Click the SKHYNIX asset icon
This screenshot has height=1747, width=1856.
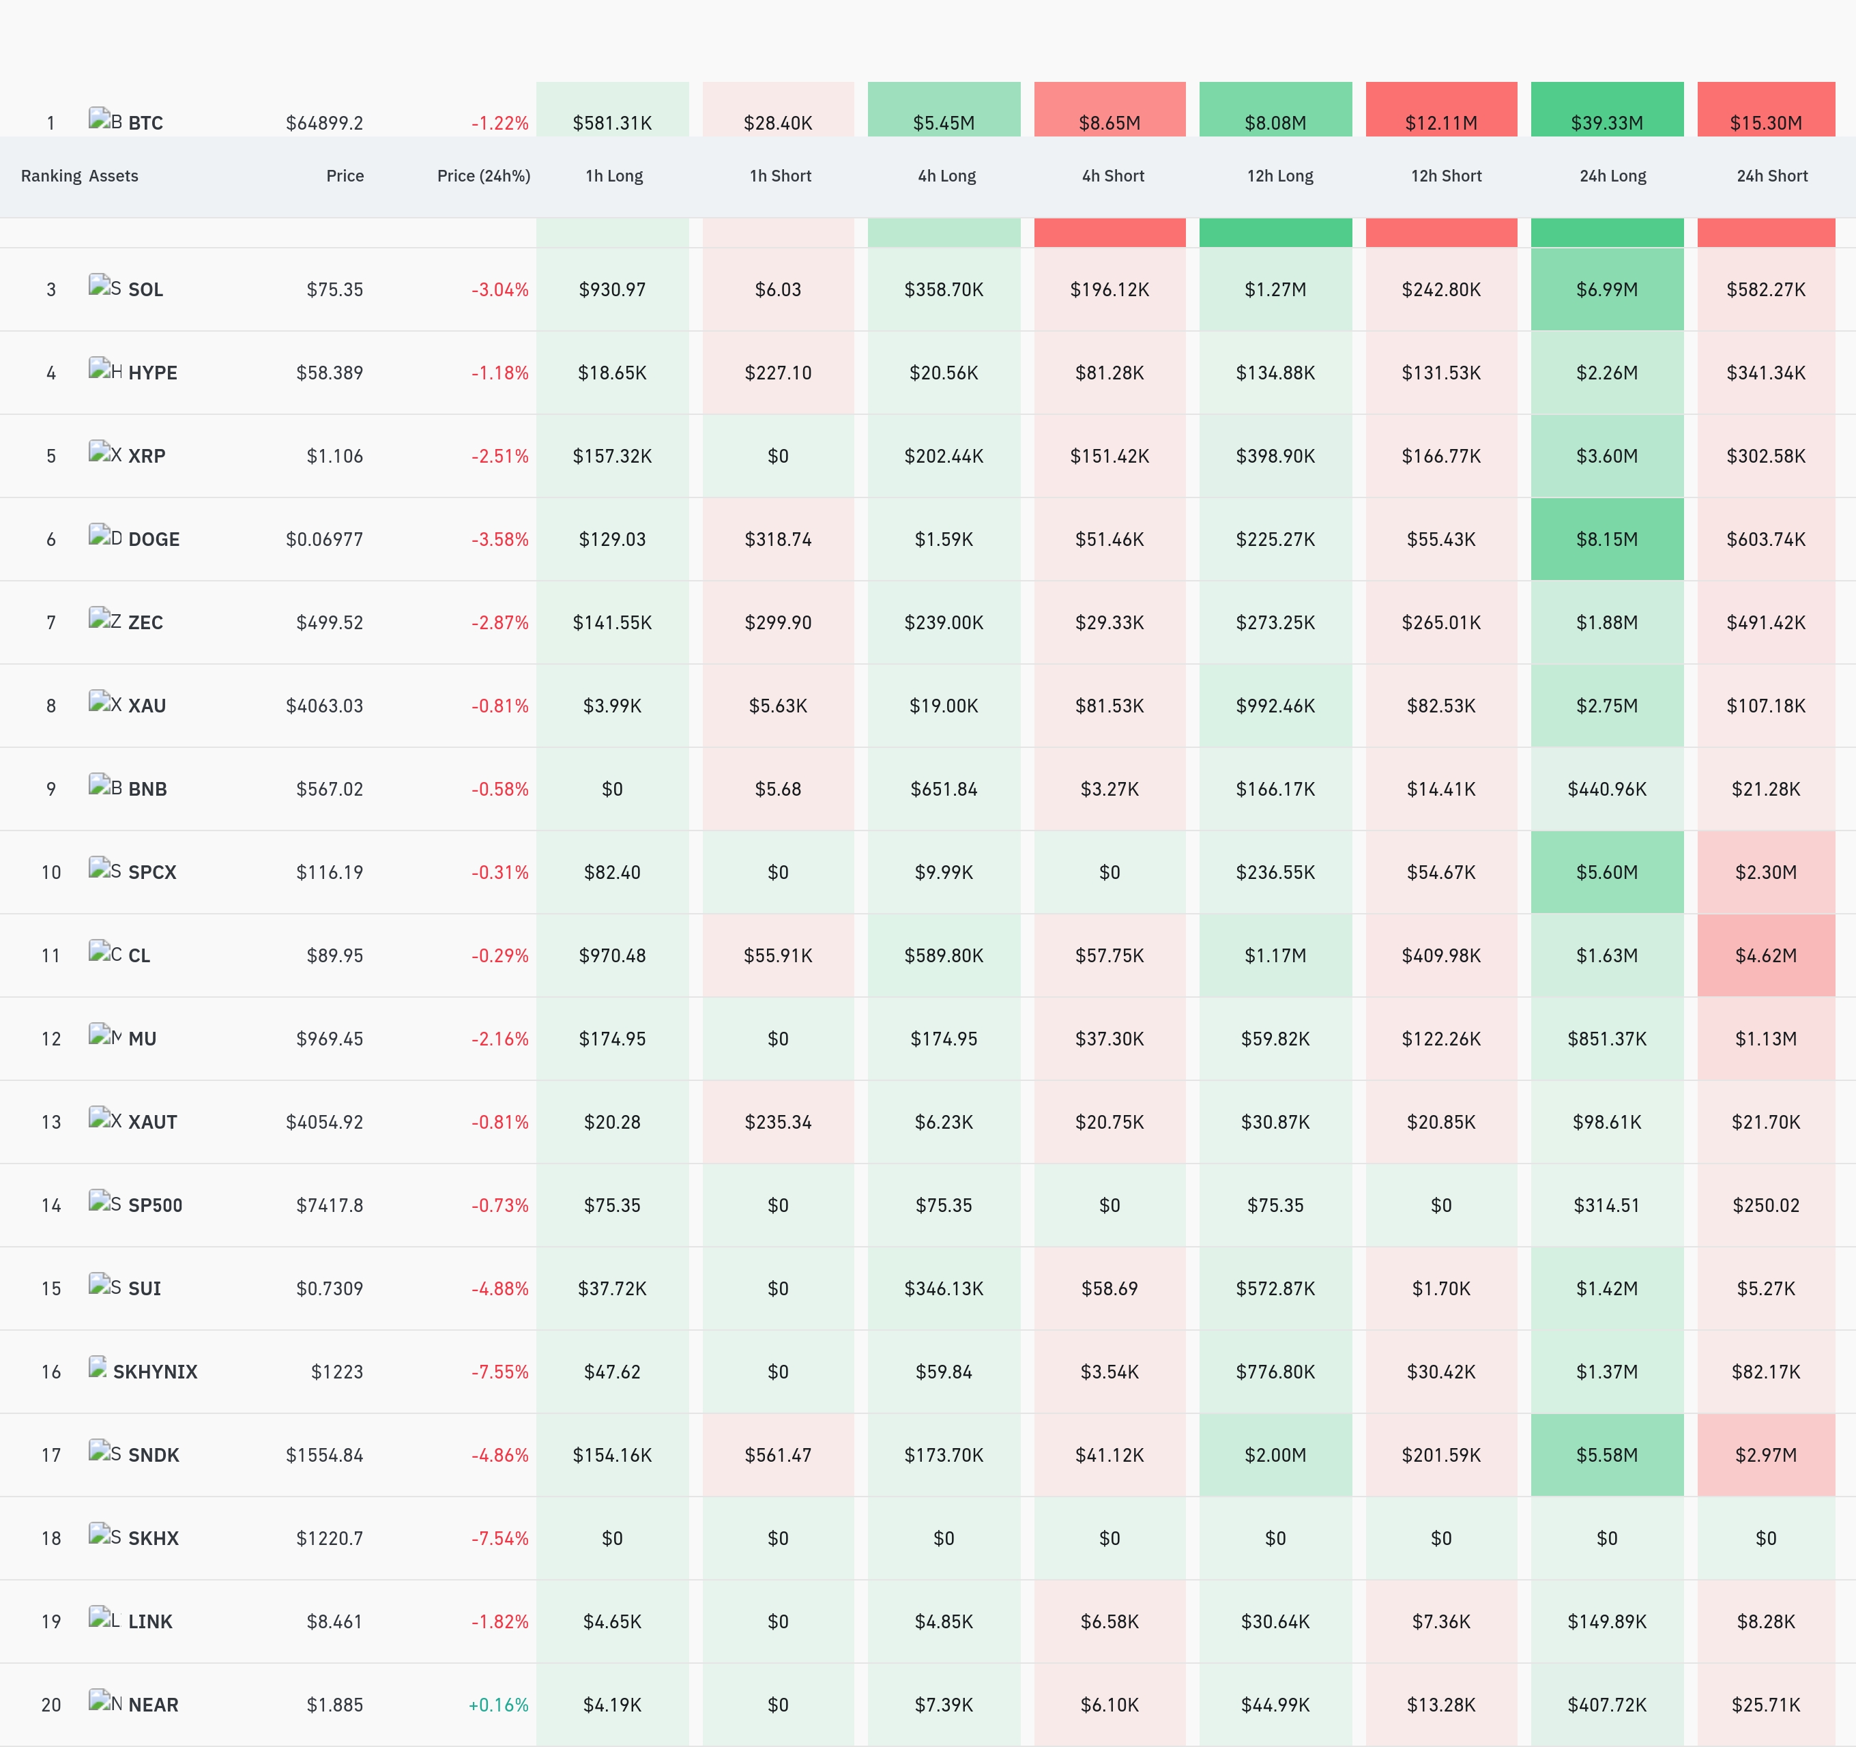click(97, 1368)
